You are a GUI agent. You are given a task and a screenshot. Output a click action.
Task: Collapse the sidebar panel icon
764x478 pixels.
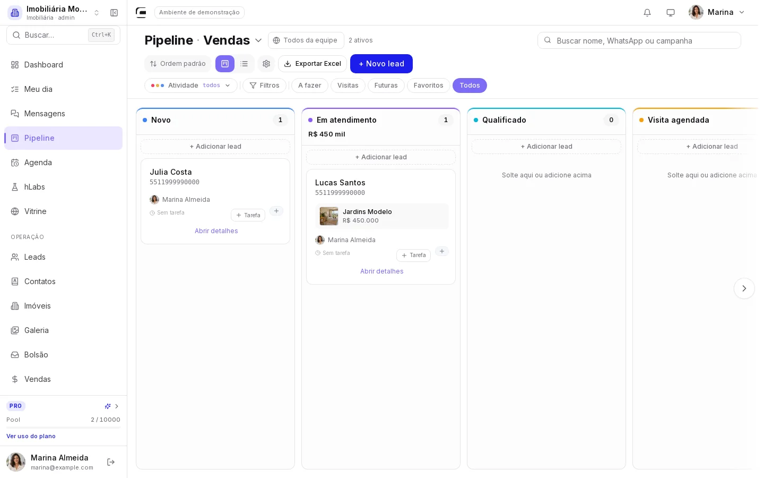[x=114, y=13]
